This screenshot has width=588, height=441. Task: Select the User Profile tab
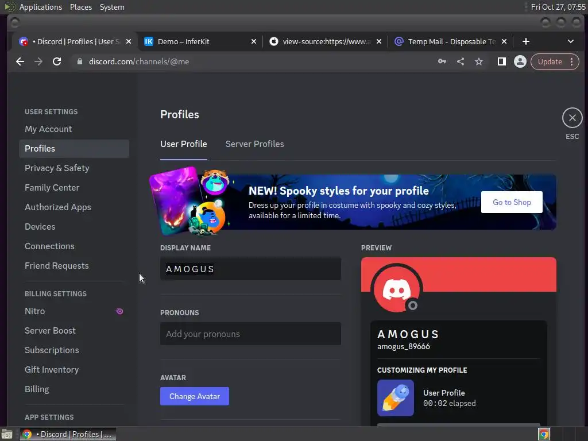[x=183, y=144]
